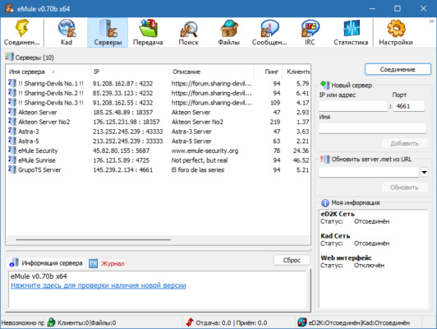437x329 pixels.
Task: Open the Файлы shared files view
Action: pos(229,32)
